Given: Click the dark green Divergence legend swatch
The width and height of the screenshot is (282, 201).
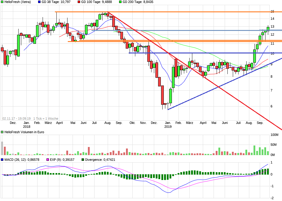Looking at the screenshot, I should 83,160.
